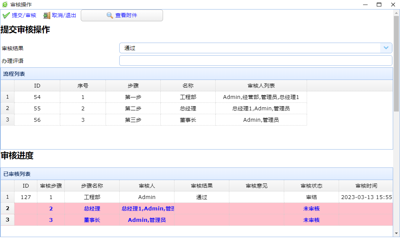Click the exit-door icon beside 取消/退出
This screenshot has height=239, width=400.
46,15
